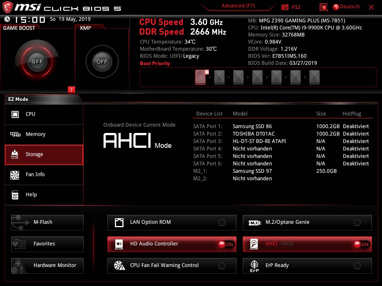382x286 pixels.
Task: Click the ErP leaf icon
Action: point(254,266)
